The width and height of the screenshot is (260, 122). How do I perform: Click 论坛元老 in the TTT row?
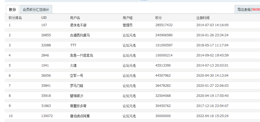click(x=129, y=45)
